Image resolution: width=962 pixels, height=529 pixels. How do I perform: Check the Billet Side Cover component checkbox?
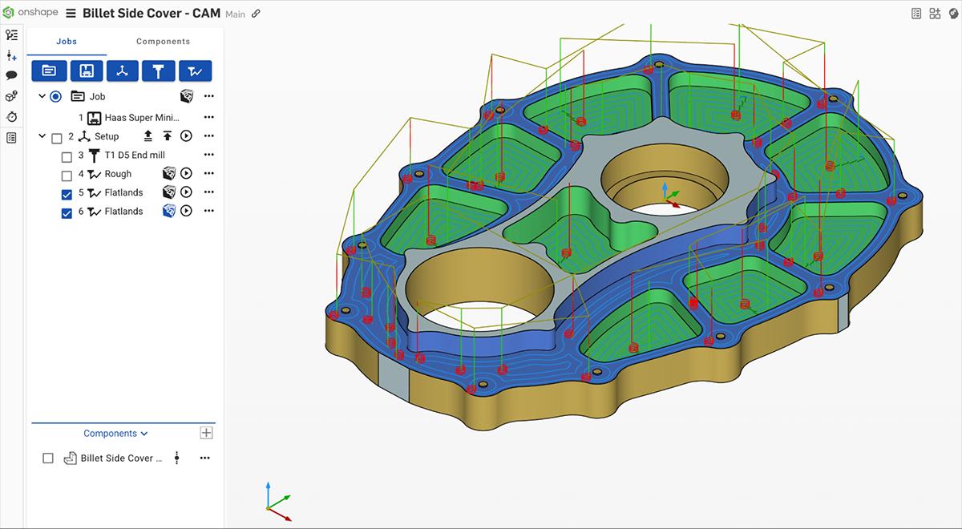[48, 458]
